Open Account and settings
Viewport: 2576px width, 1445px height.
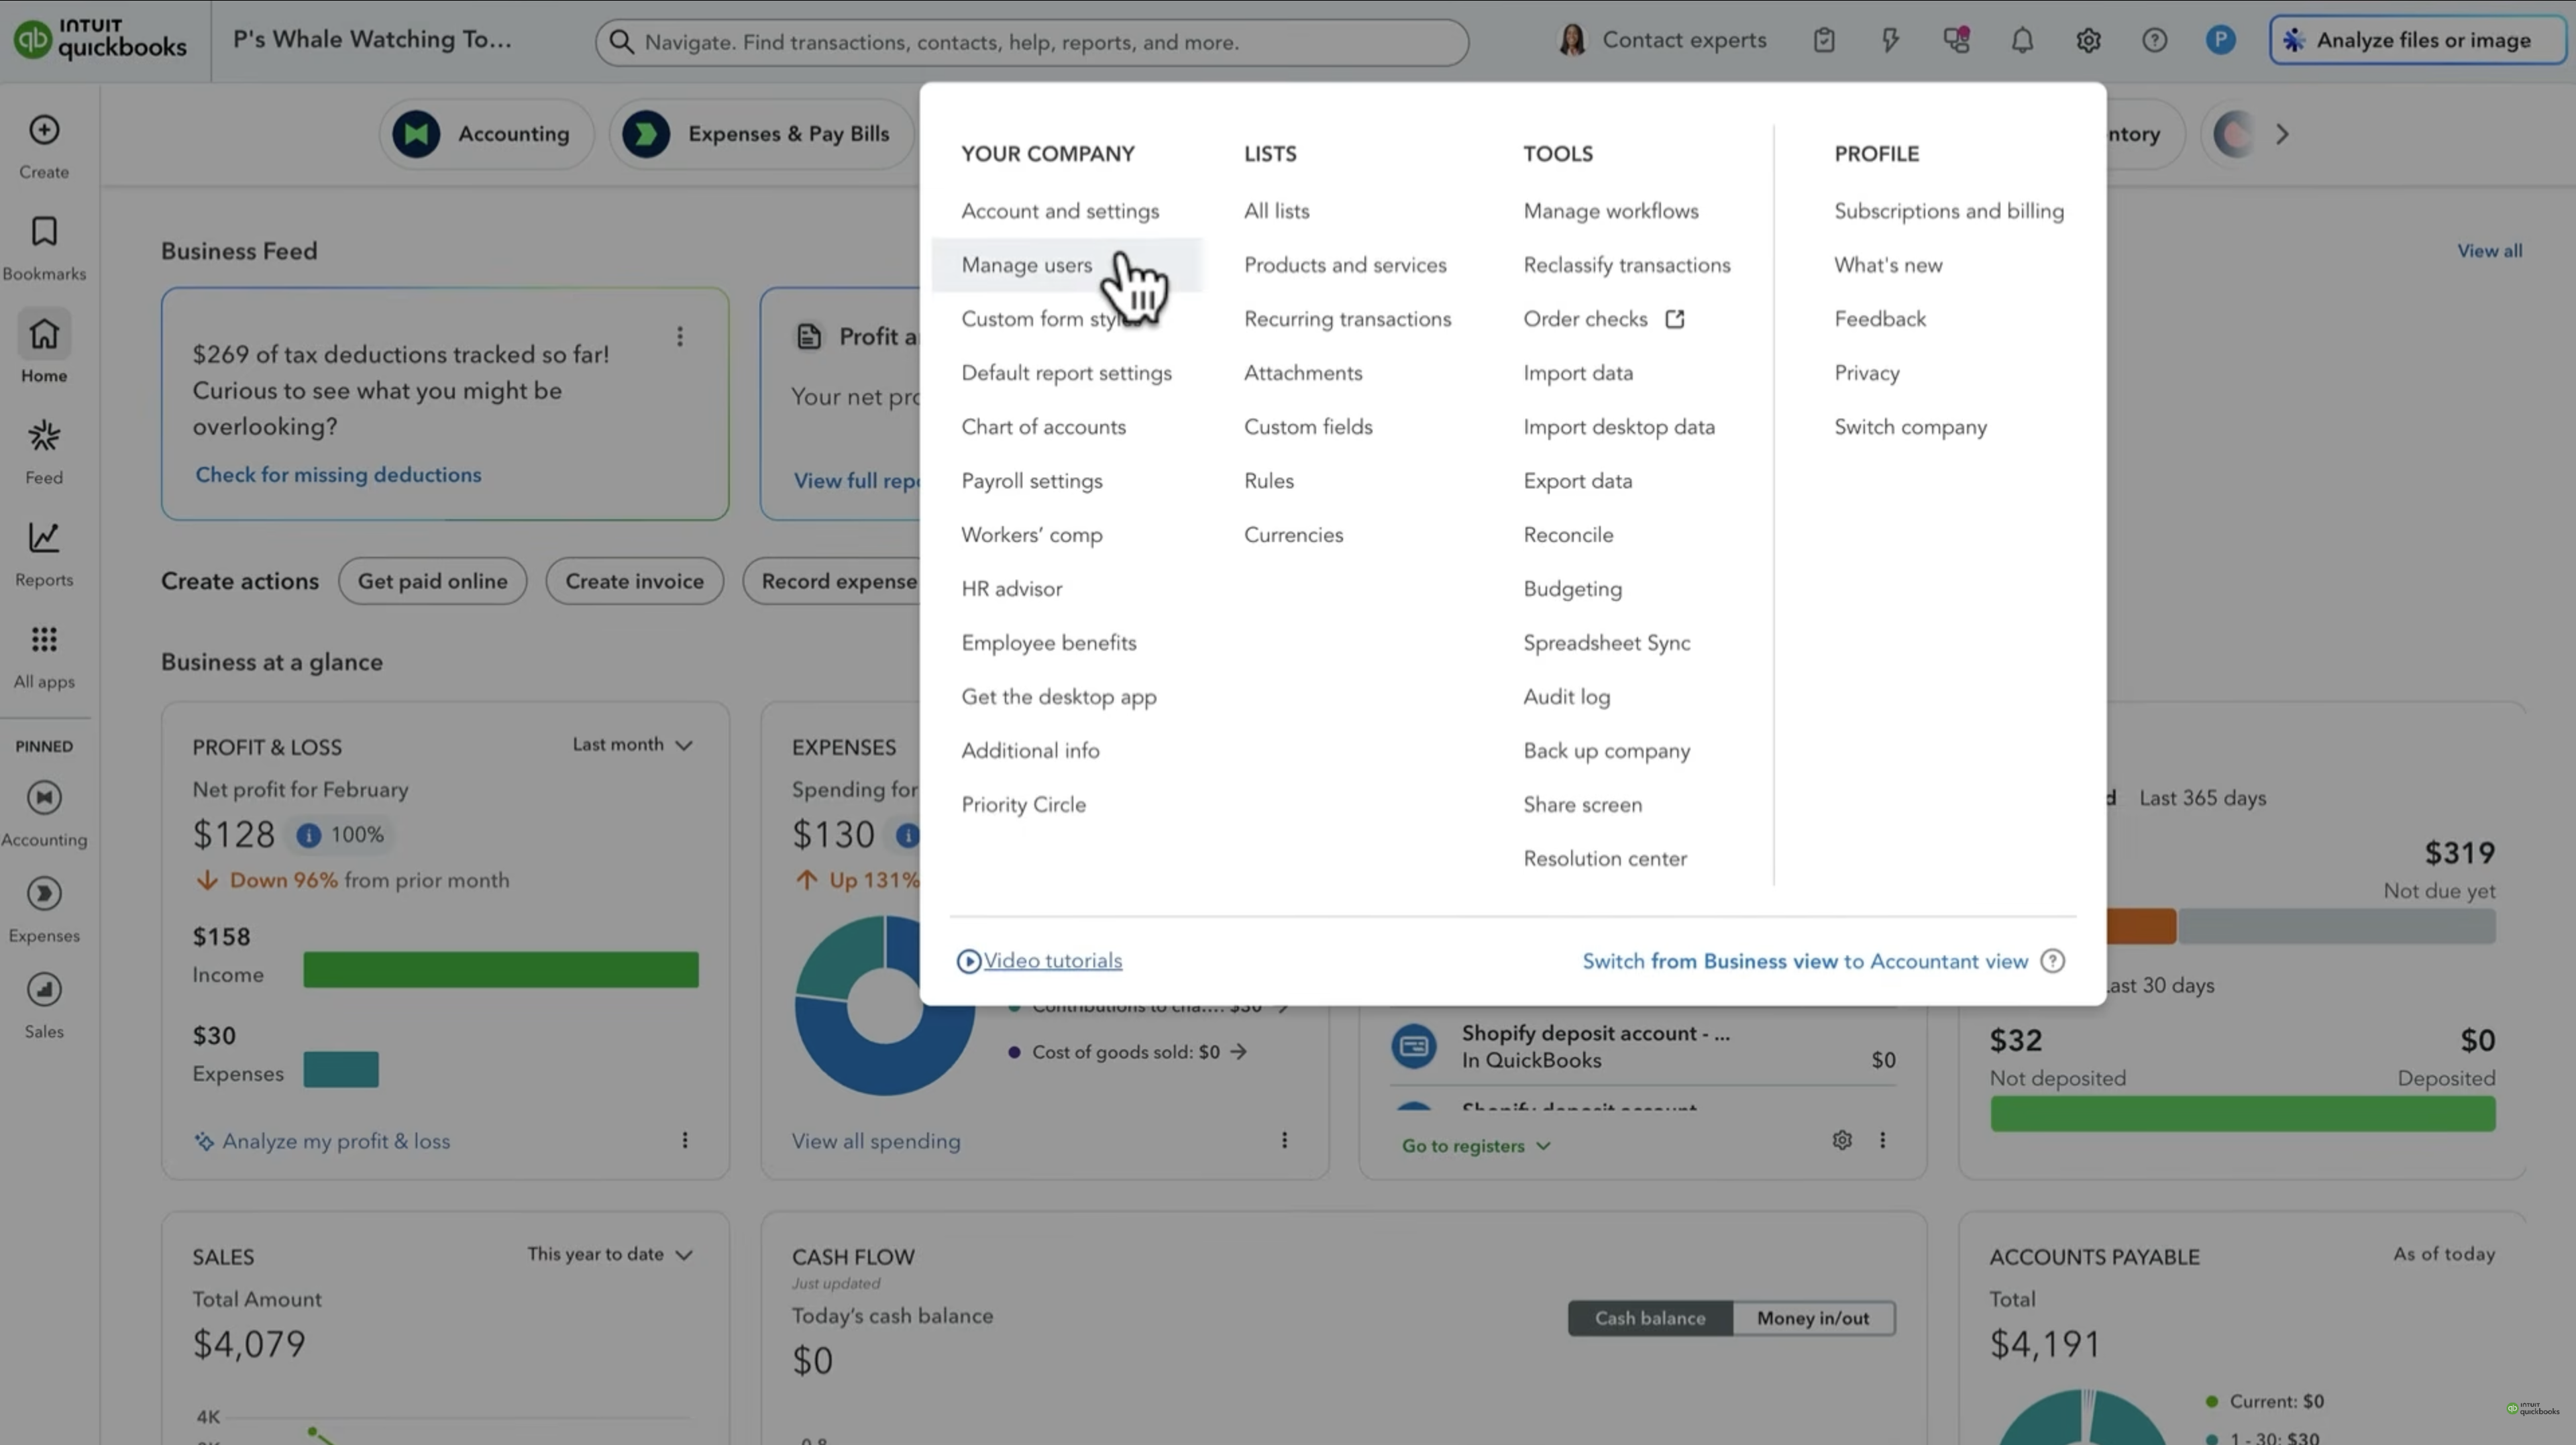coord(1060,211)
